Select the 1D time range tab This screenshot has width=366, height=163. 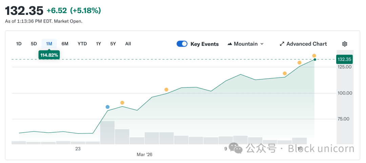click(x=19, y=44)
